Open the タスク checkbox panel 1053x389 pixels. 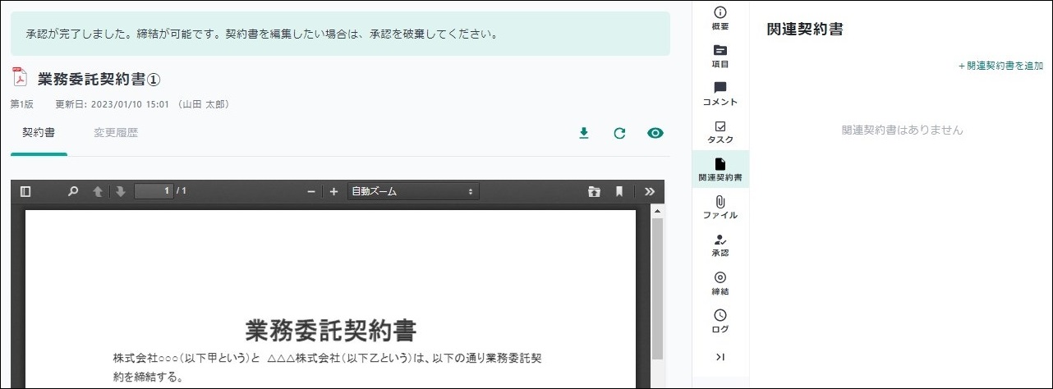(x=720, y=131)
